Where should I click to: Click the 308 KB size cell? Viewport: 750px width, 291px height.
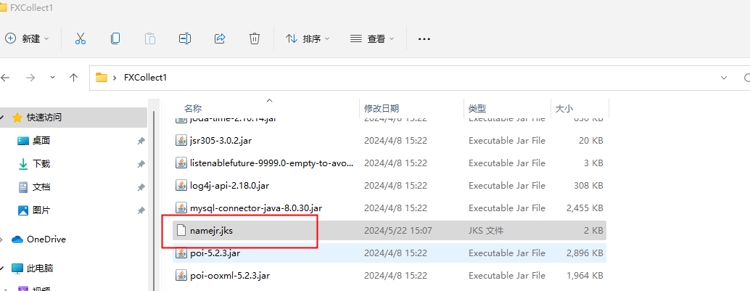pos(588,186)
